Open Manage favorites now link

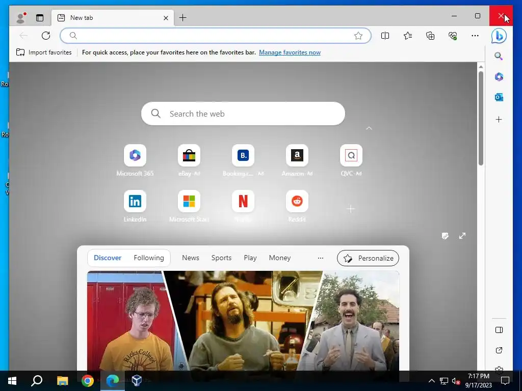(x=290, y=52)
